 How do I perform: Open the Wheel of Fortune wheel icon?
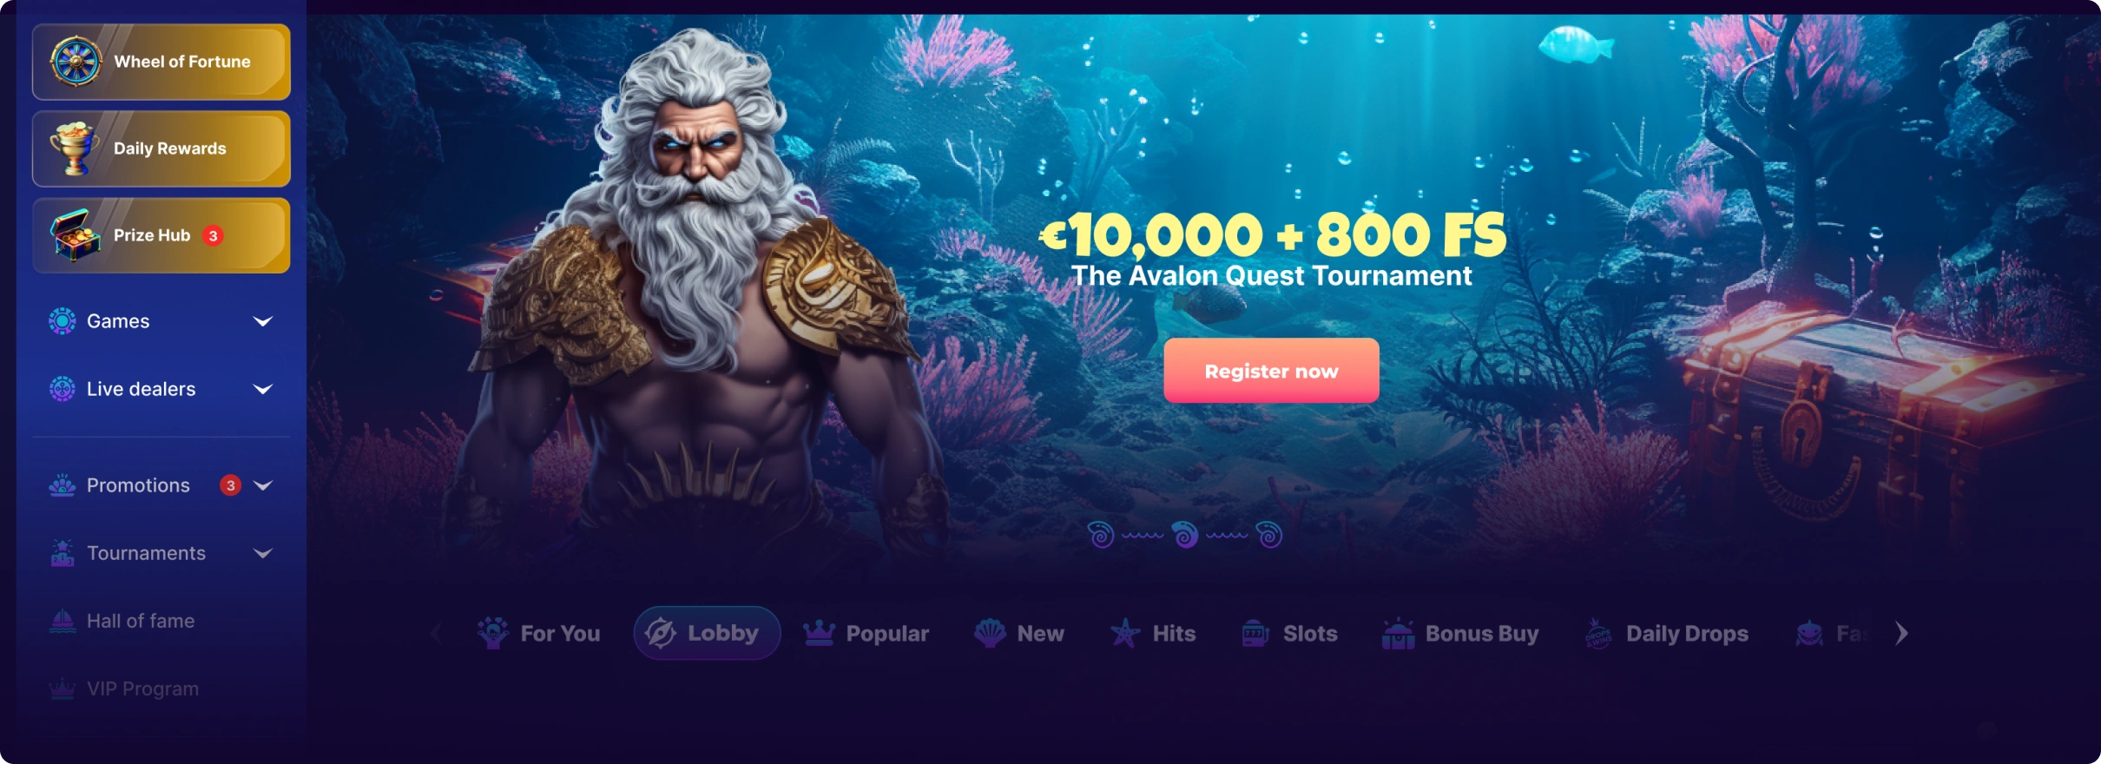76,62
